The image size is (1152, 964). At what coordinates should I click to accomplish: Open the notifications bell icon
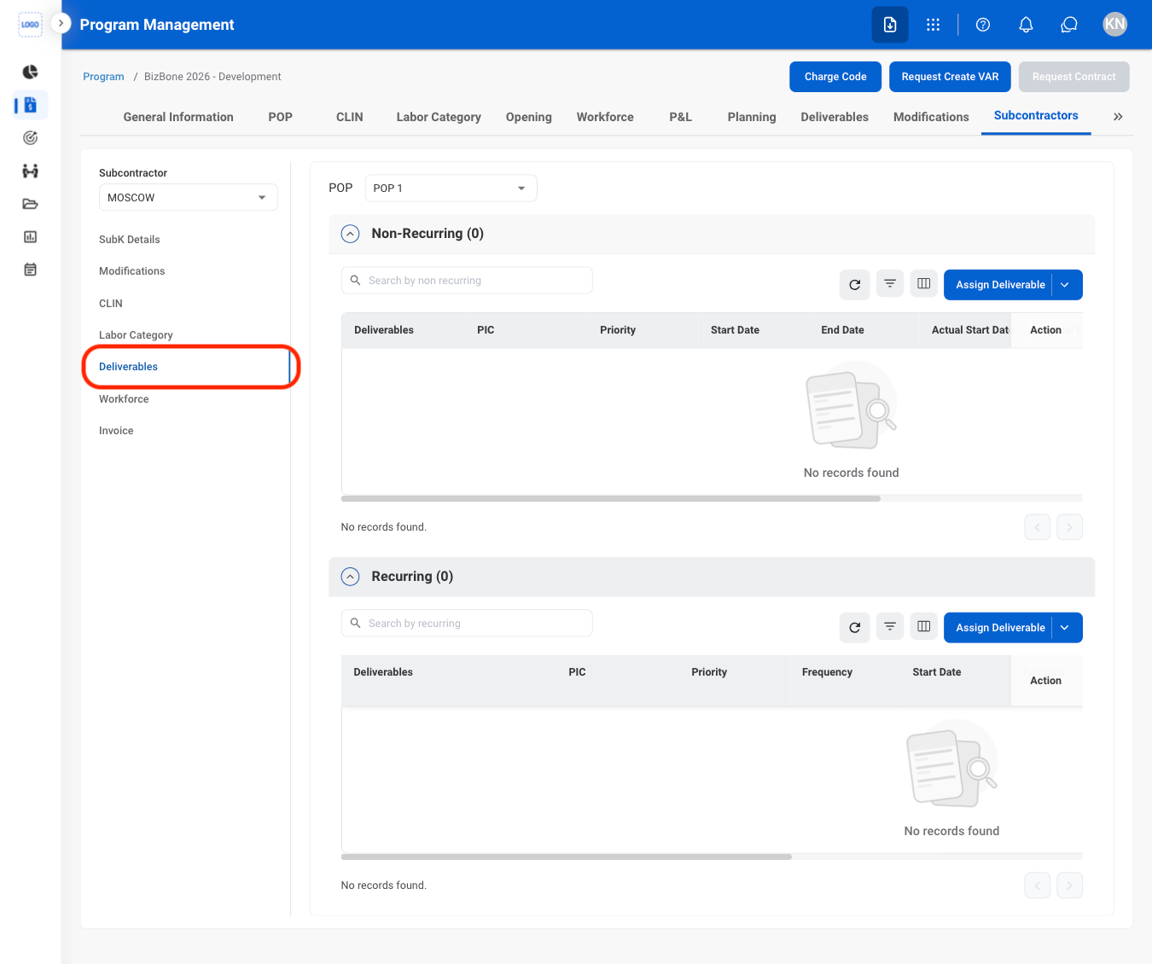click(1026, 25)
